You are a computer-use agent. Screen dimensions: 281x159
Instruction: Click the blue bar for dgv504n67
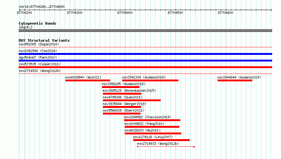point(145,61)
